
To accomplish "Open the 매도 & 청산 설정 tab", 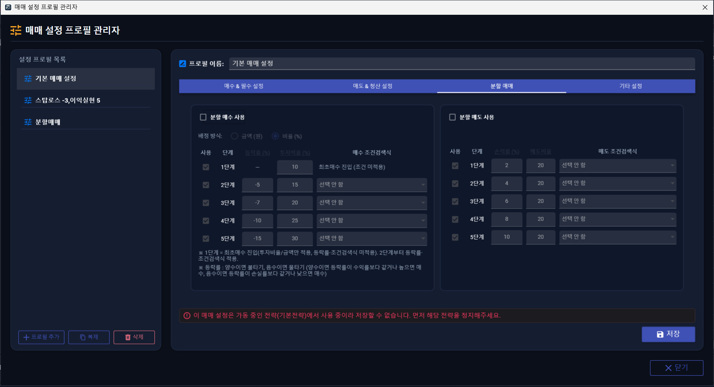I will 373,86.
